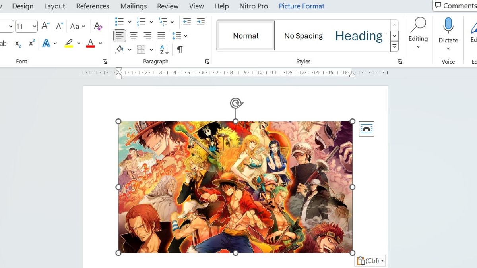Viewport: 477px width, 268px height.
Task: Switch to the Design tab
Action: coord(23,6)
